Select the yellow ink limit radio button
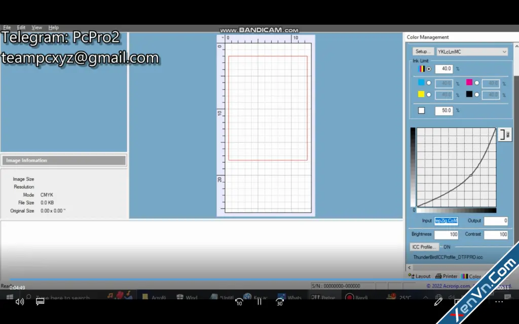The height and width of the screenshot is (324, 519). (x=429, y=95)
